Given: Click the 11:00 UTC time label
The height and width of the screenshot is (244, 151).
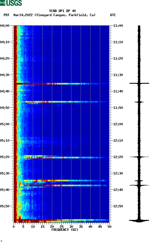Looking at the screenshot, I should [118, 26].
